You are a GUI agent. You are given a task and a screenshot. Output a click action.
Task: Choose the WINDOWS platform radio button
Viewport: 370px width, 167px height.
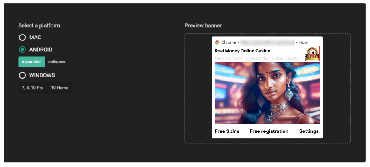[x=22, y=75]
